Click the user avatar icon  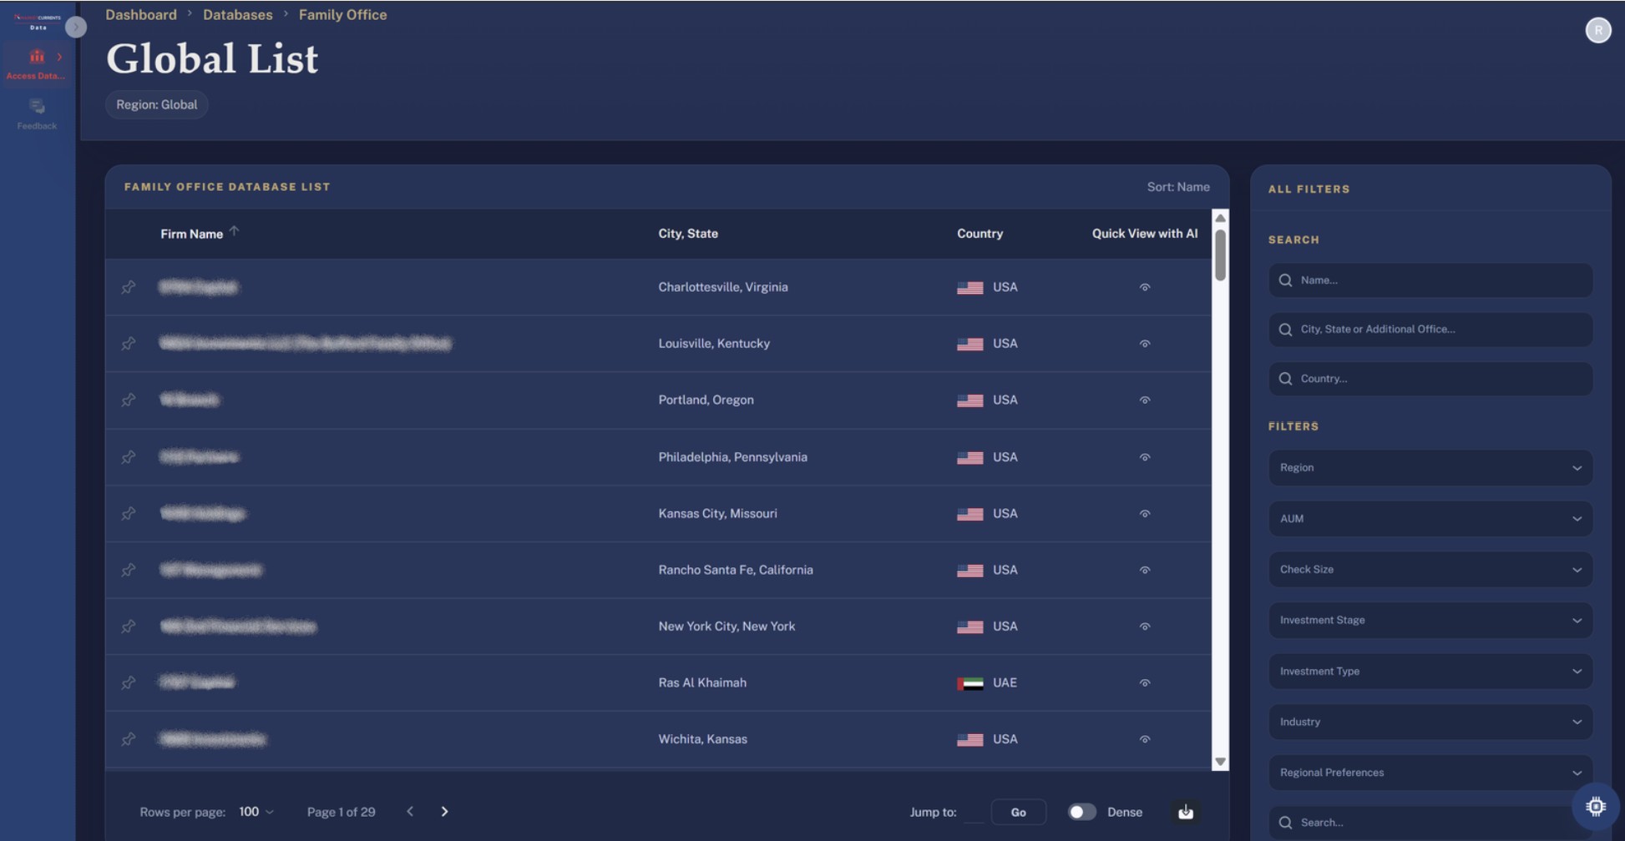1597,30
